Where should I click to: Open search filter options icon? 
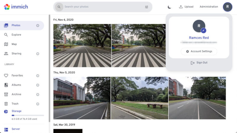coord(146,7)
